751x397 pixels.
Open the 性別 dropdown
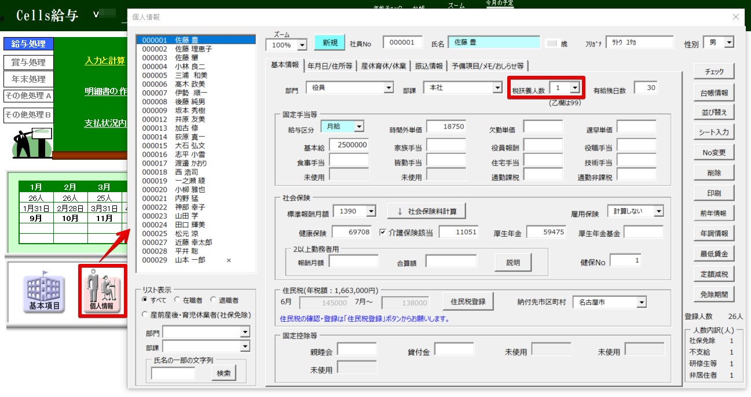(729, 42)
